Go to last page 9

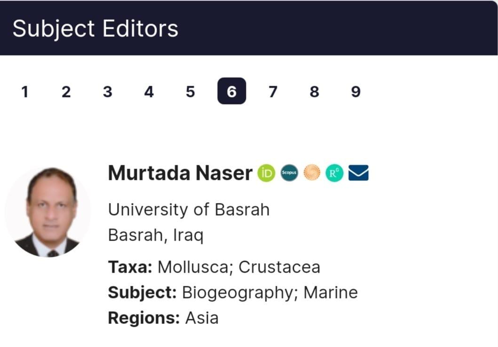[356, 91]
